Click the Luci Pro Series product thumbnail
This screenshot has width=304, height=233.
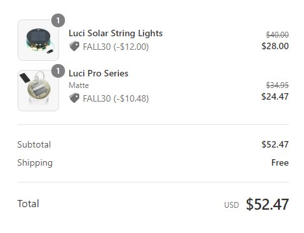[x=38, y=91]
